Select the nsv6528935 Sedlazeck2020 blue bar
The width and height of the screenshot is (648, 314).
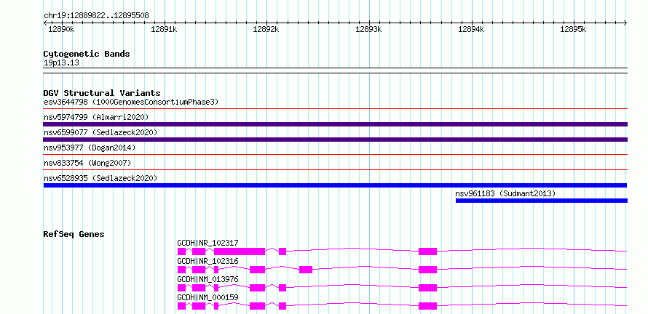click(x=336, y=185)
